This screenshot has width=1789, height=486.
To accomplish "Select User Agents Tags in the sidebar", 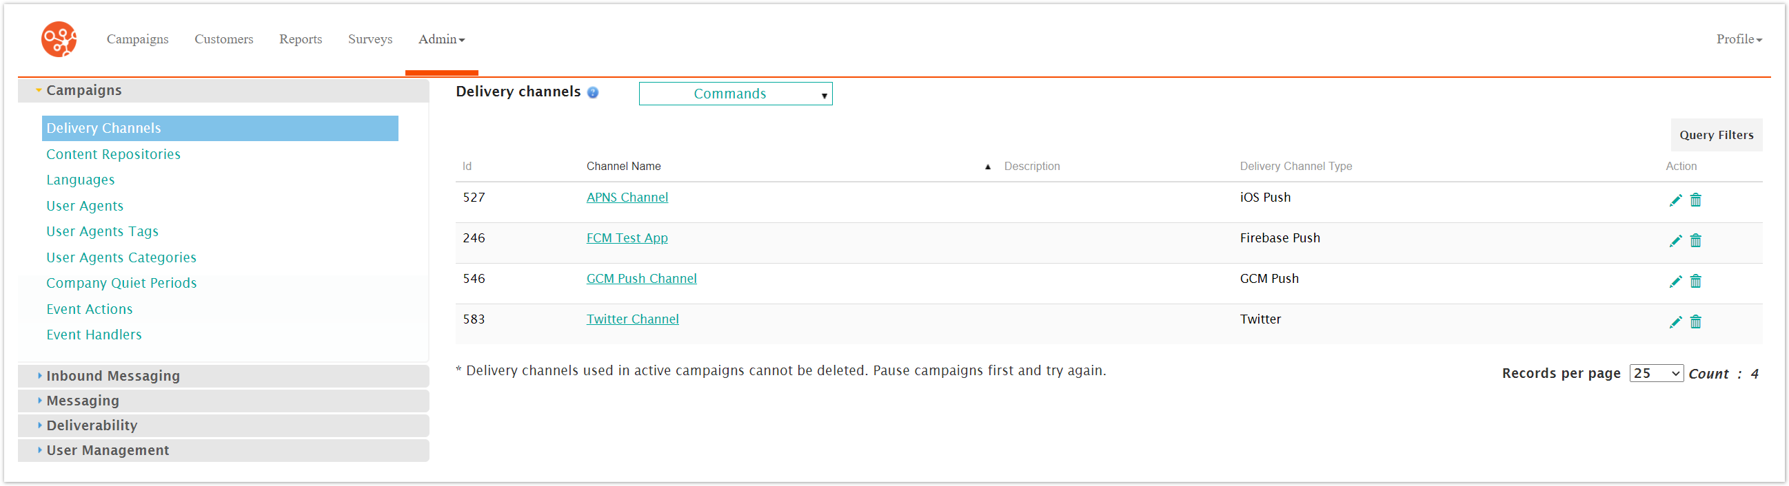I will point(102,231).
